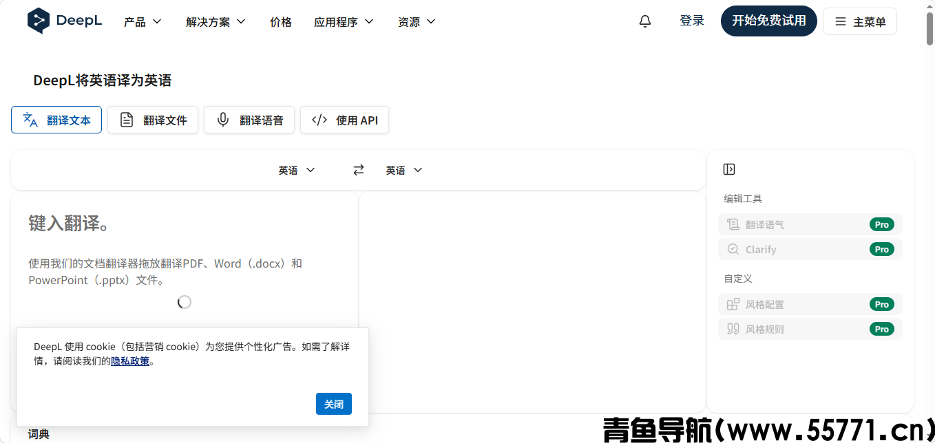Viewport: 935px width, 443px height.
Task: Swap source and target languages
Action: [x=359, y=170]
